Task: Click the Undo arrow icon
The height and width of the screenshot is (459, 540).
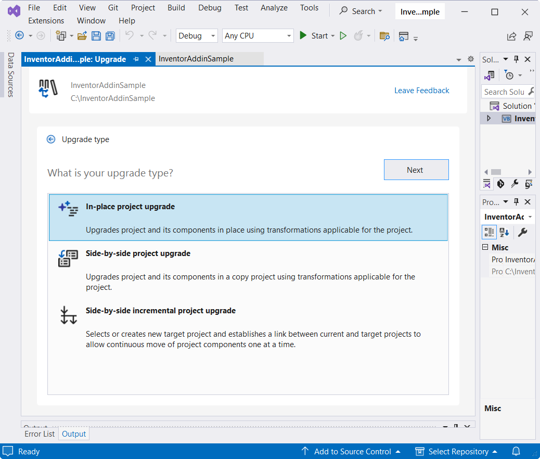Action: [x=130, y=35]
